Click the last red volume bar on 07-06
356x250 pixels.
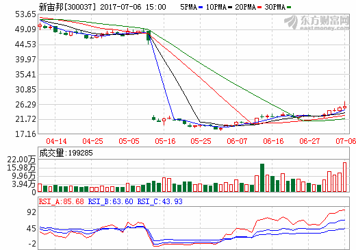[344, 177]
